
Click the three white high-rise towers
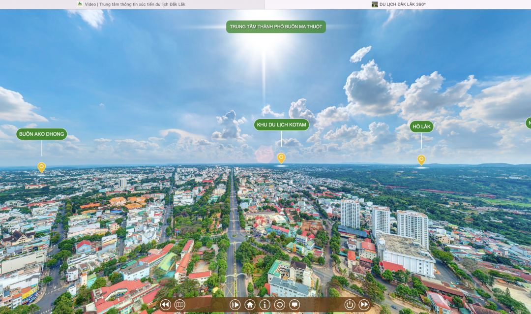tap(383, 219)
